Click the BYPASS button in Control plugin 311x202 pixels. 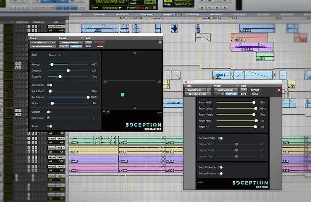point(255,90)
